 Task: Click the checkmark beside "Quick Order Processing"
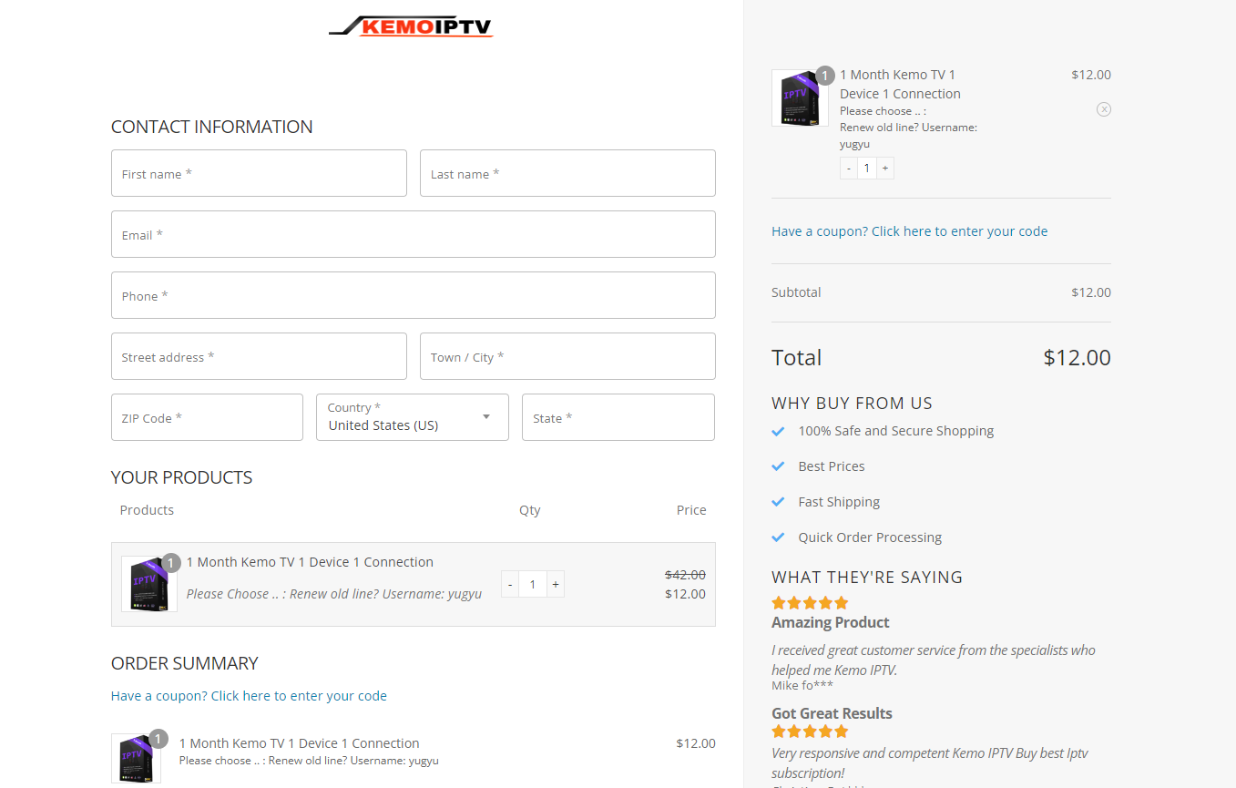[779, 537]
